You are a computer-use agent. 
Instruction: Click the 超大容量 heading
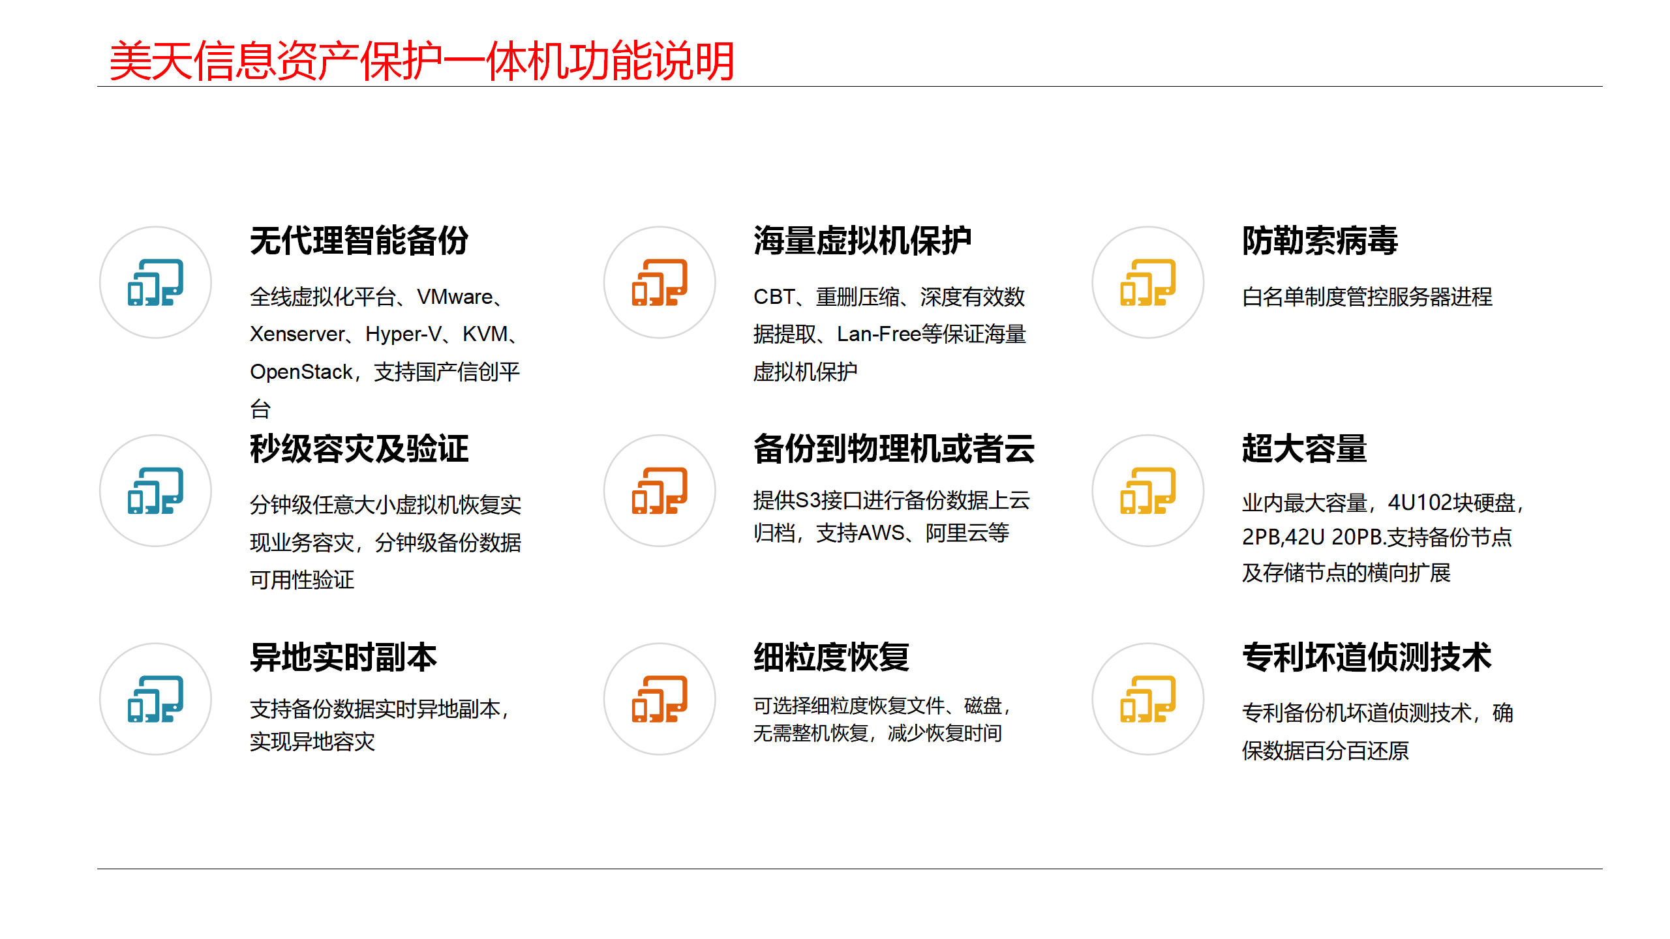pos(1304,449)
